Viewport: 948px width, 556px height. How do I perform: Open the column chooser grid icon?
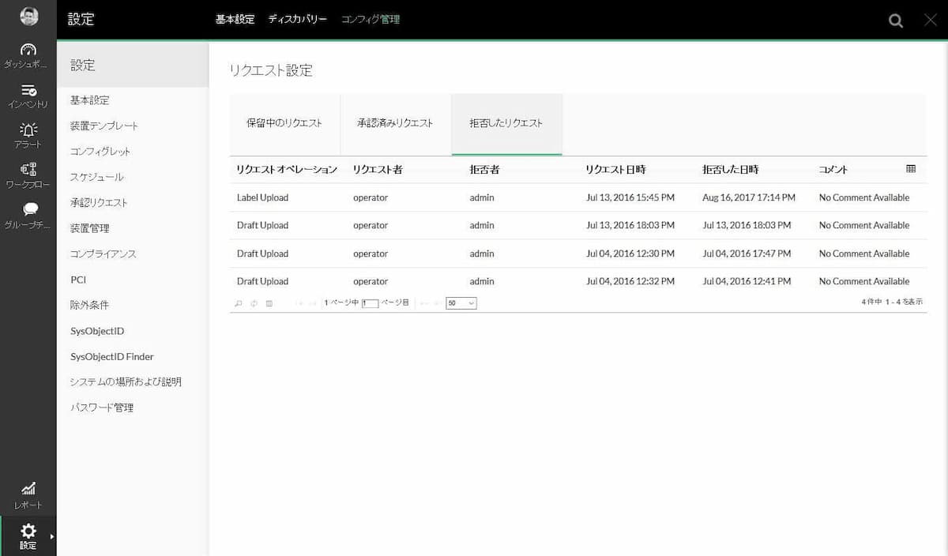coord(911,169)
